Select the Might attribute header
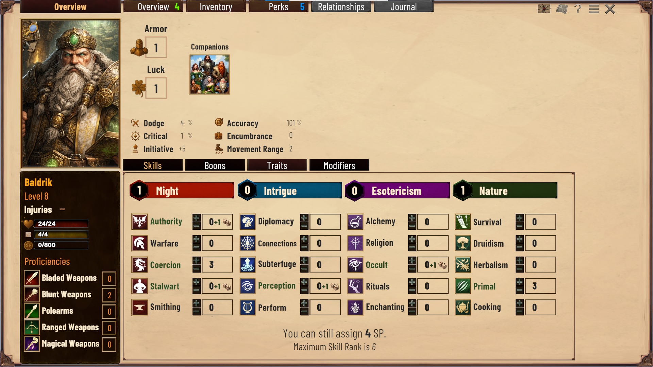 click(182, 190)
